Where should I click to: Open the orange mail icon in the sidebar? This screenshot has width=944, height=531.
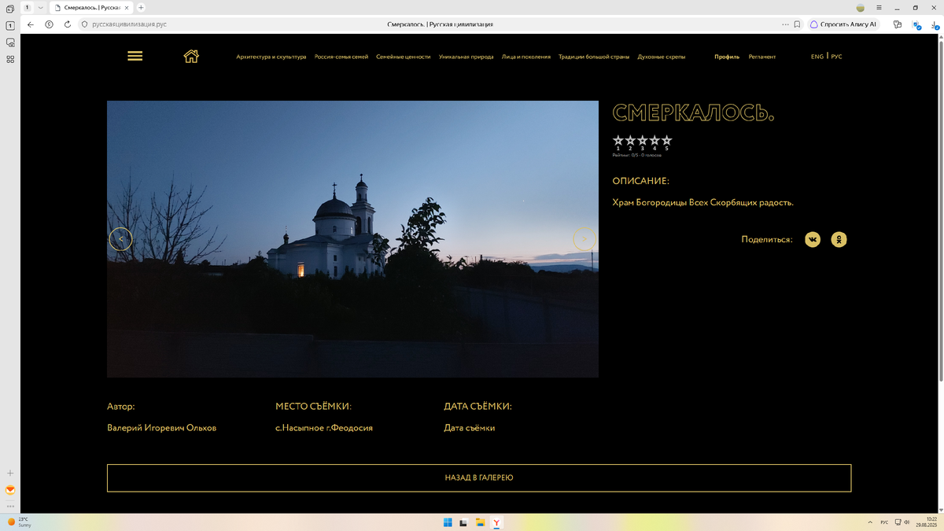10,490
